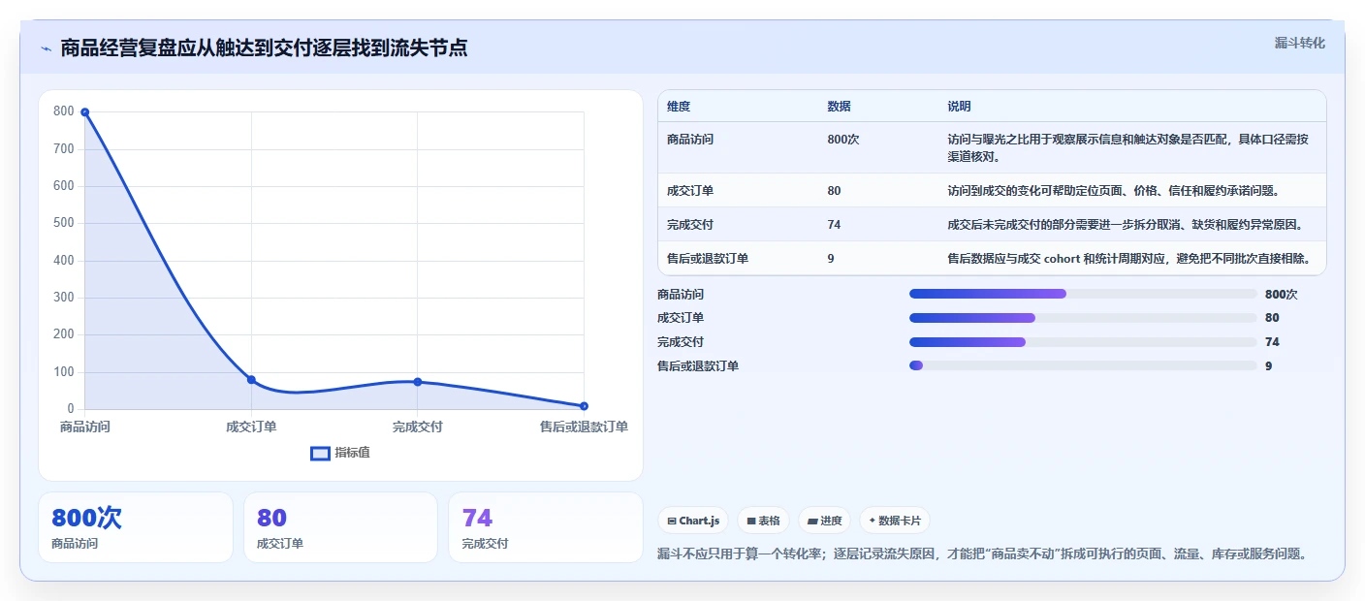Screen dimensions: 1365x601
Task: Click the 80 成交订单 data card
Action: click(340, 527)
